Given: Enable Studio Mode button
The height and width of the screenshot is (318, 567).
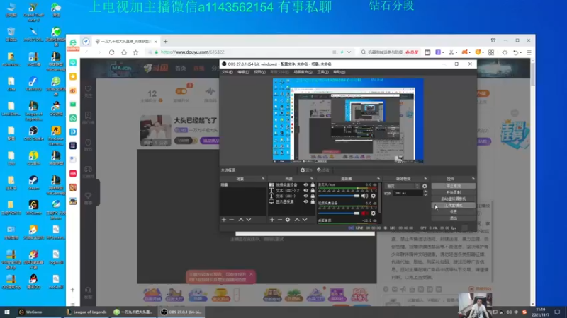Looking at the screenshot, I should pyautogui.click(x=454, y=206).
